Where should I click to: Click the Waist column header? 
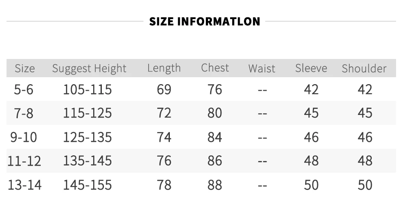[262, 69]
